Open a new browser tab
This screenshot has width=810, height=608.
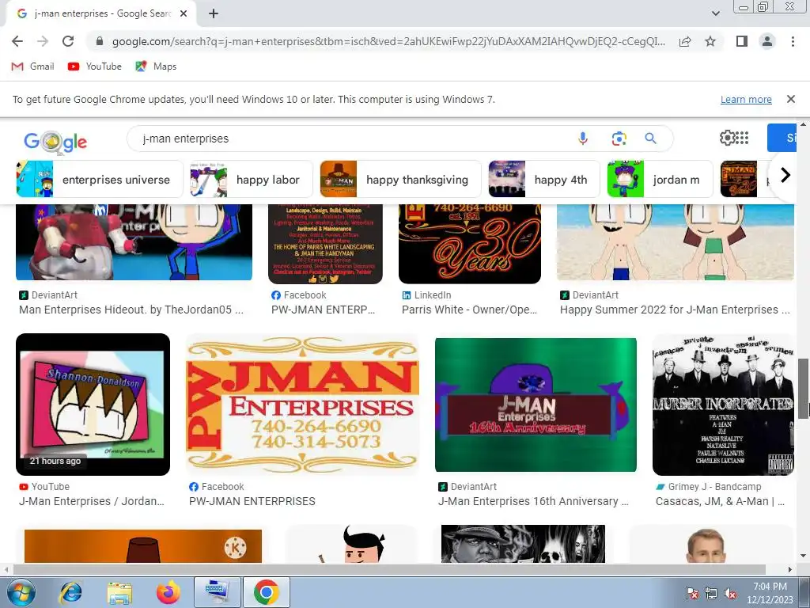214,14
